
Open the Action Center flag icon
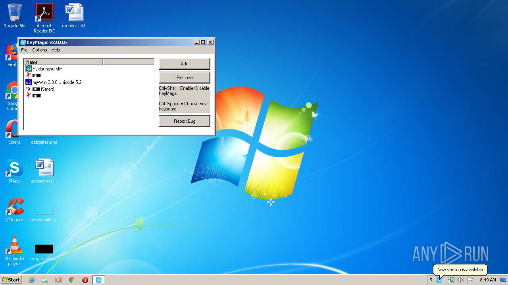point(470,280)
